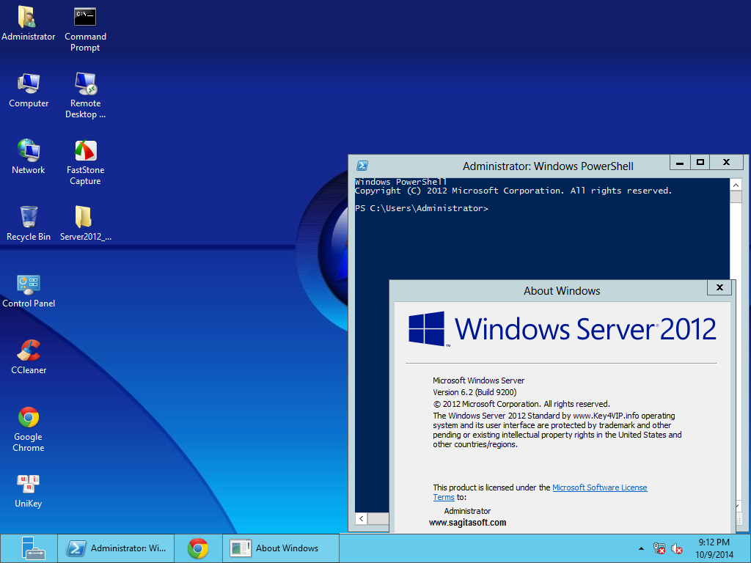
Task: Open the PowerShell window system menu icon
Action: (362, 166)
